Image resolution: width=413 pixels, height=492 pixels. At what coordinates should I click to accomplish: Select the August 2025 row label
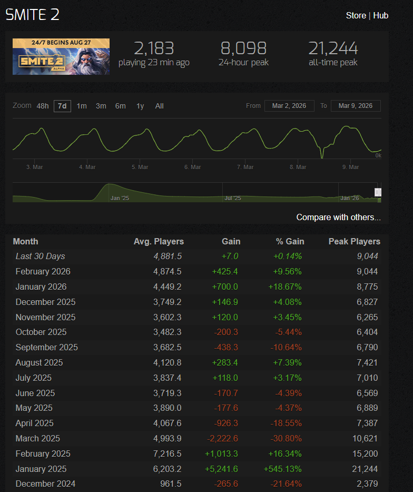pos(39,362)
